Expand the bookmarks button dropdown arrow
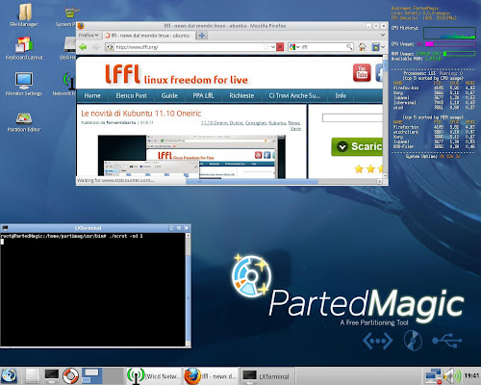 coord(383,47)
